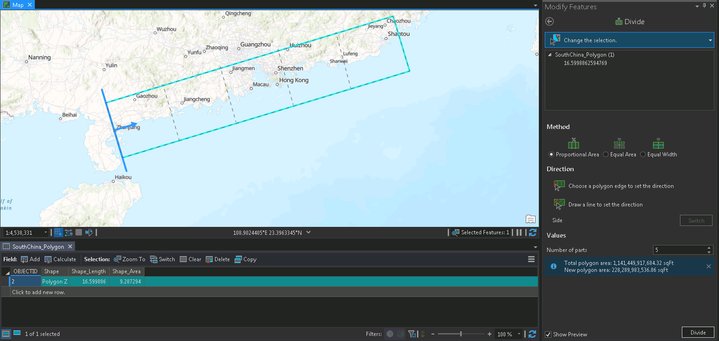Refresh the attribute table

point(532,334)
